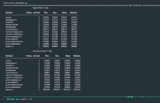This screenshot has height=103, width=160.
Task: Click the '6 passed' test result text
Action: click(x=129, y=97)
